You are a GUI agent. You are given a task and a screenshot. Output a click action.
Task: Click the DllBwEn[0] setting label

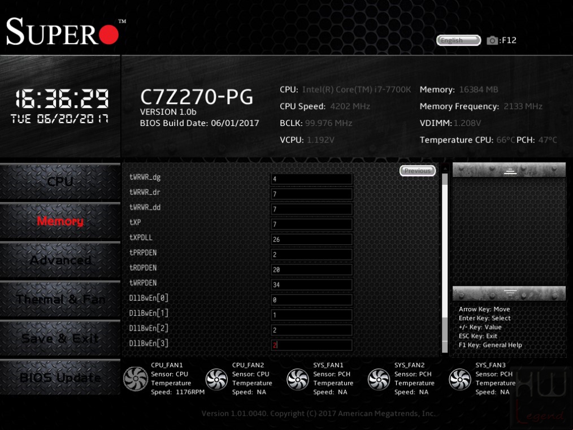click(149, 298)
